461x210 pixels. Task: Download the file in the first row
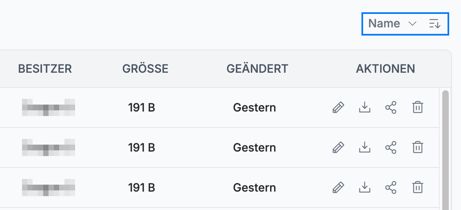coord(365,107)
